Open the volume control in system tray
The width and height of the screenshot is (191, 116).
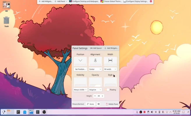(152, 112)
